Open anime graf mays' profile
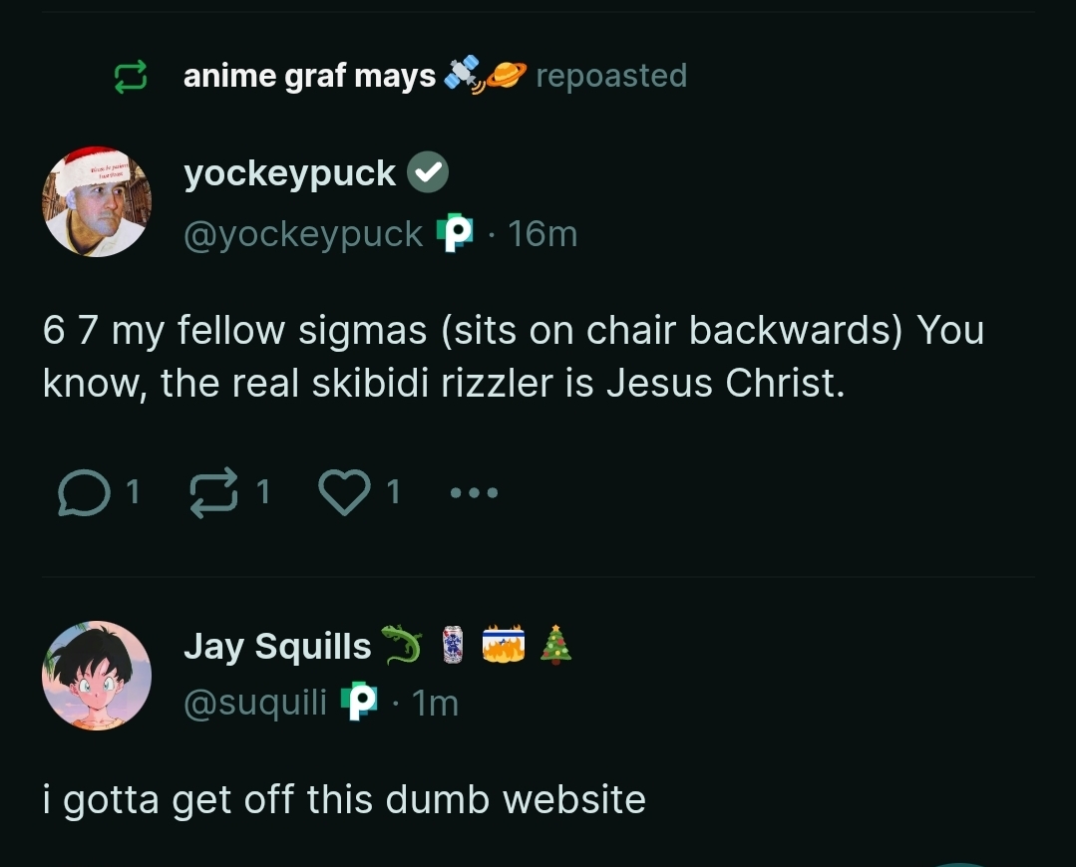 click(x=309, y=76)
